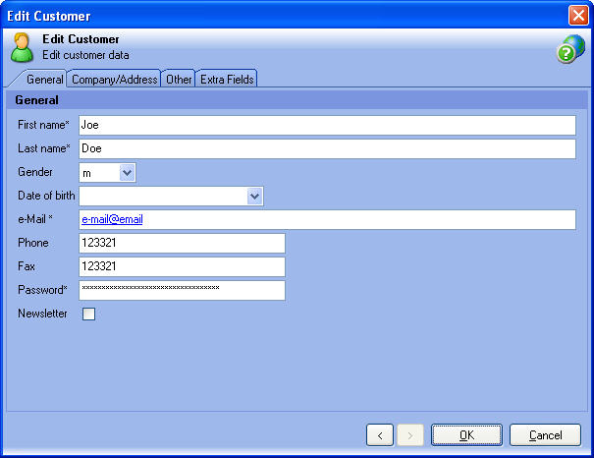Select the Extra Fields tab
594x458 pixels.
(227, 80)
